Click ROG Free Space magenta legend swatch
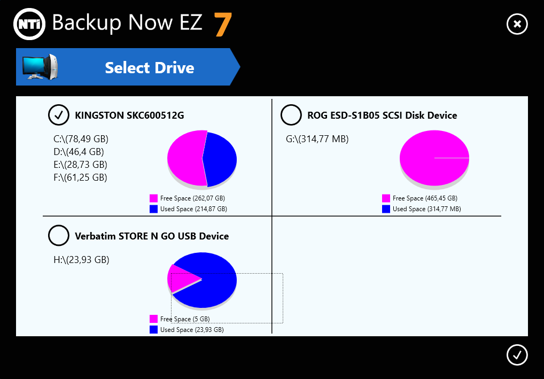 click(x=386, y=198)
